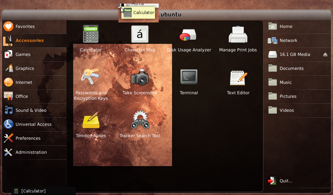Activate the Calculator window in taskbar
The image size is (333, 195).
pos(33,191)
